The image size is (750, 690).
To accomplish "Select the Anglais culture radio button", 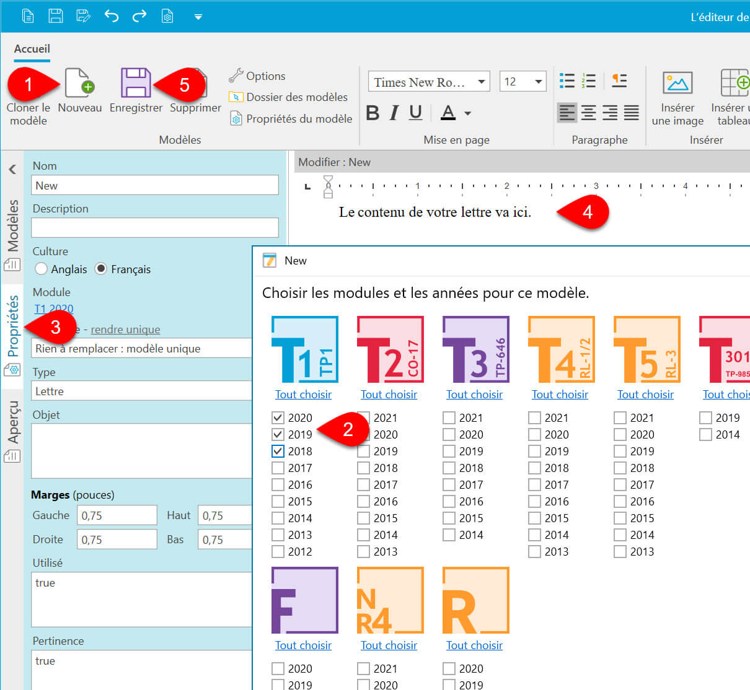I will (41, 269).
